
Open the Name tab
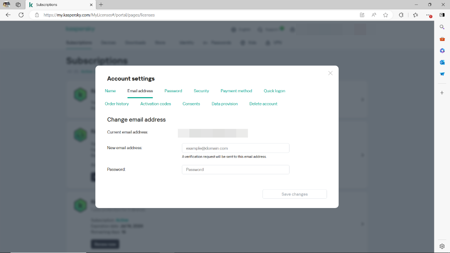tap(110, 91)
